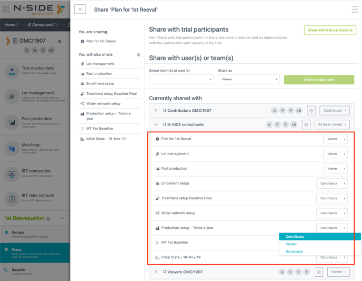Click the +6 avatar badge for Contributors

tap(298, 111)
